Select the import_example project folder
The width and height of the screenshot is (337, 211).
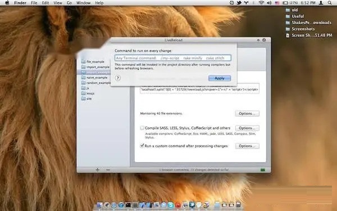(x=95, y=67)
